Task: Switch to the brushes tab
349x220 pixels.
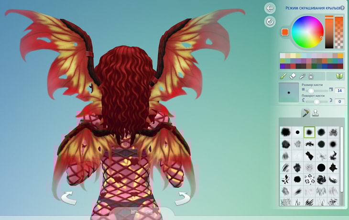Action: tap(305, 113)
